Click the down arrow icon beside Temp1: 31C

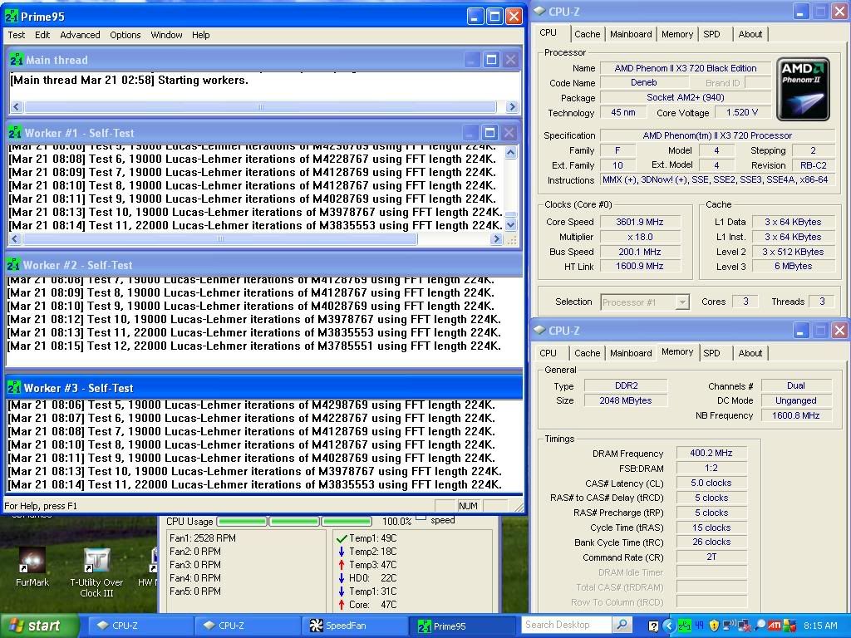(x=342, y=591)
